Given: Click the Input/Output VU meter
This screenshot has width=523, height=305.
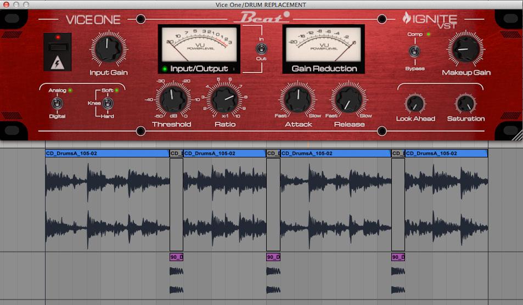Looking at the screenshot, I should (199, 44).
